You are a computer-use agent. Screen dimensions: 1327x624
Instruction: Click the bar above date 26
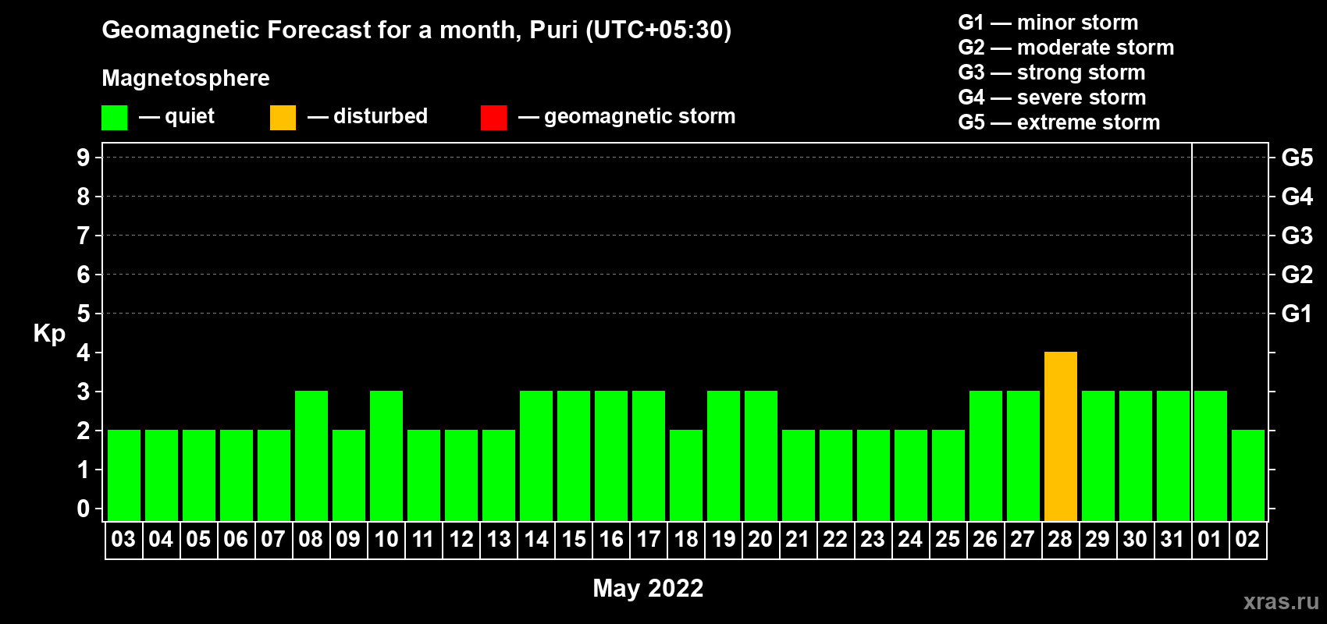(986, 456)
